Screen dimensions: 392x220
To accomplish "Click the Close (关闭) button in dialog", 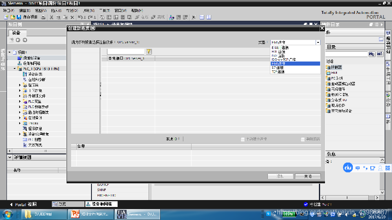I will pyautogui.click(x=308, y=176).
